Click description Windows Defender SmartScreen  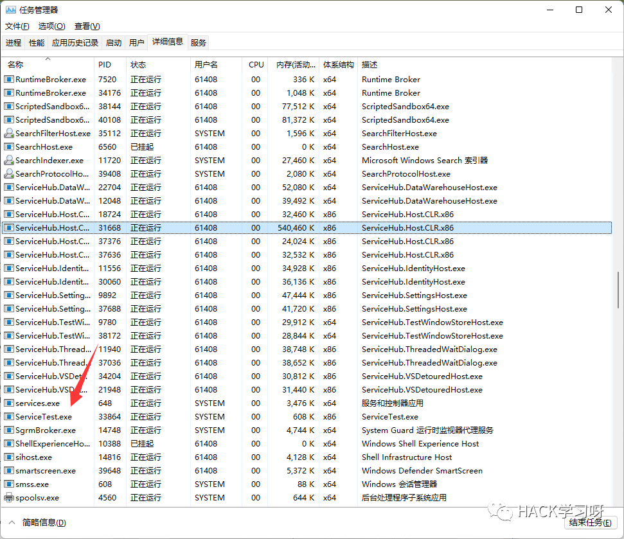[422, 470]
